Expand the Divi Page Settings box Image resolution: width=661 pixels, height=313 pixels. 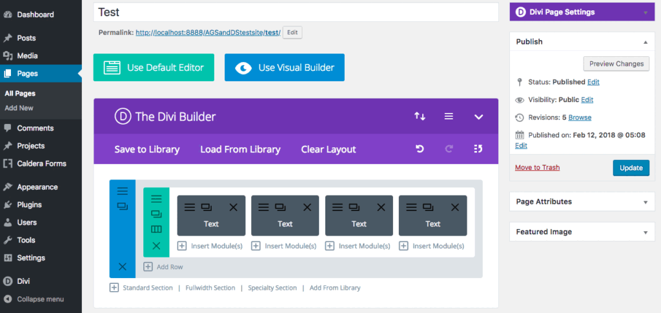click(646, 13)
